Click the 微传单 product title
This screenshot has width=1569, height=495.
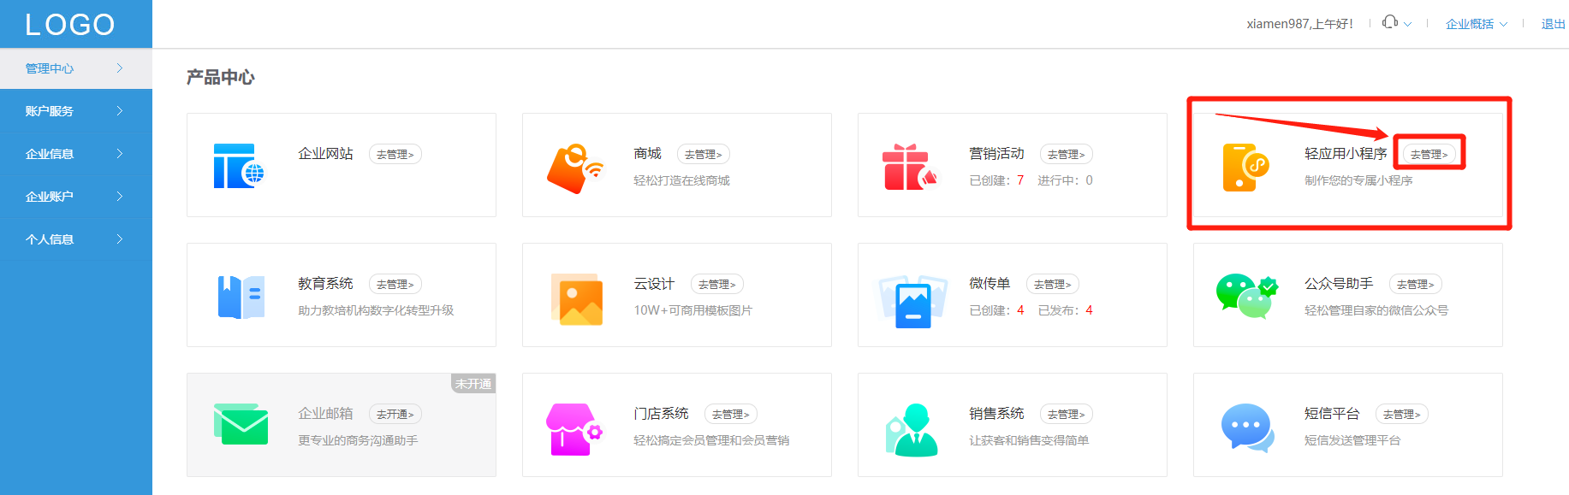tap(990, 284)
